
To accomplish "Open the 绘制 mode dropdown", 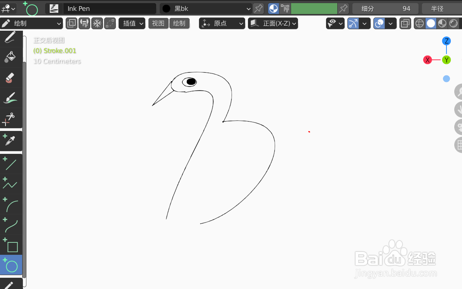I will [31, 23].
